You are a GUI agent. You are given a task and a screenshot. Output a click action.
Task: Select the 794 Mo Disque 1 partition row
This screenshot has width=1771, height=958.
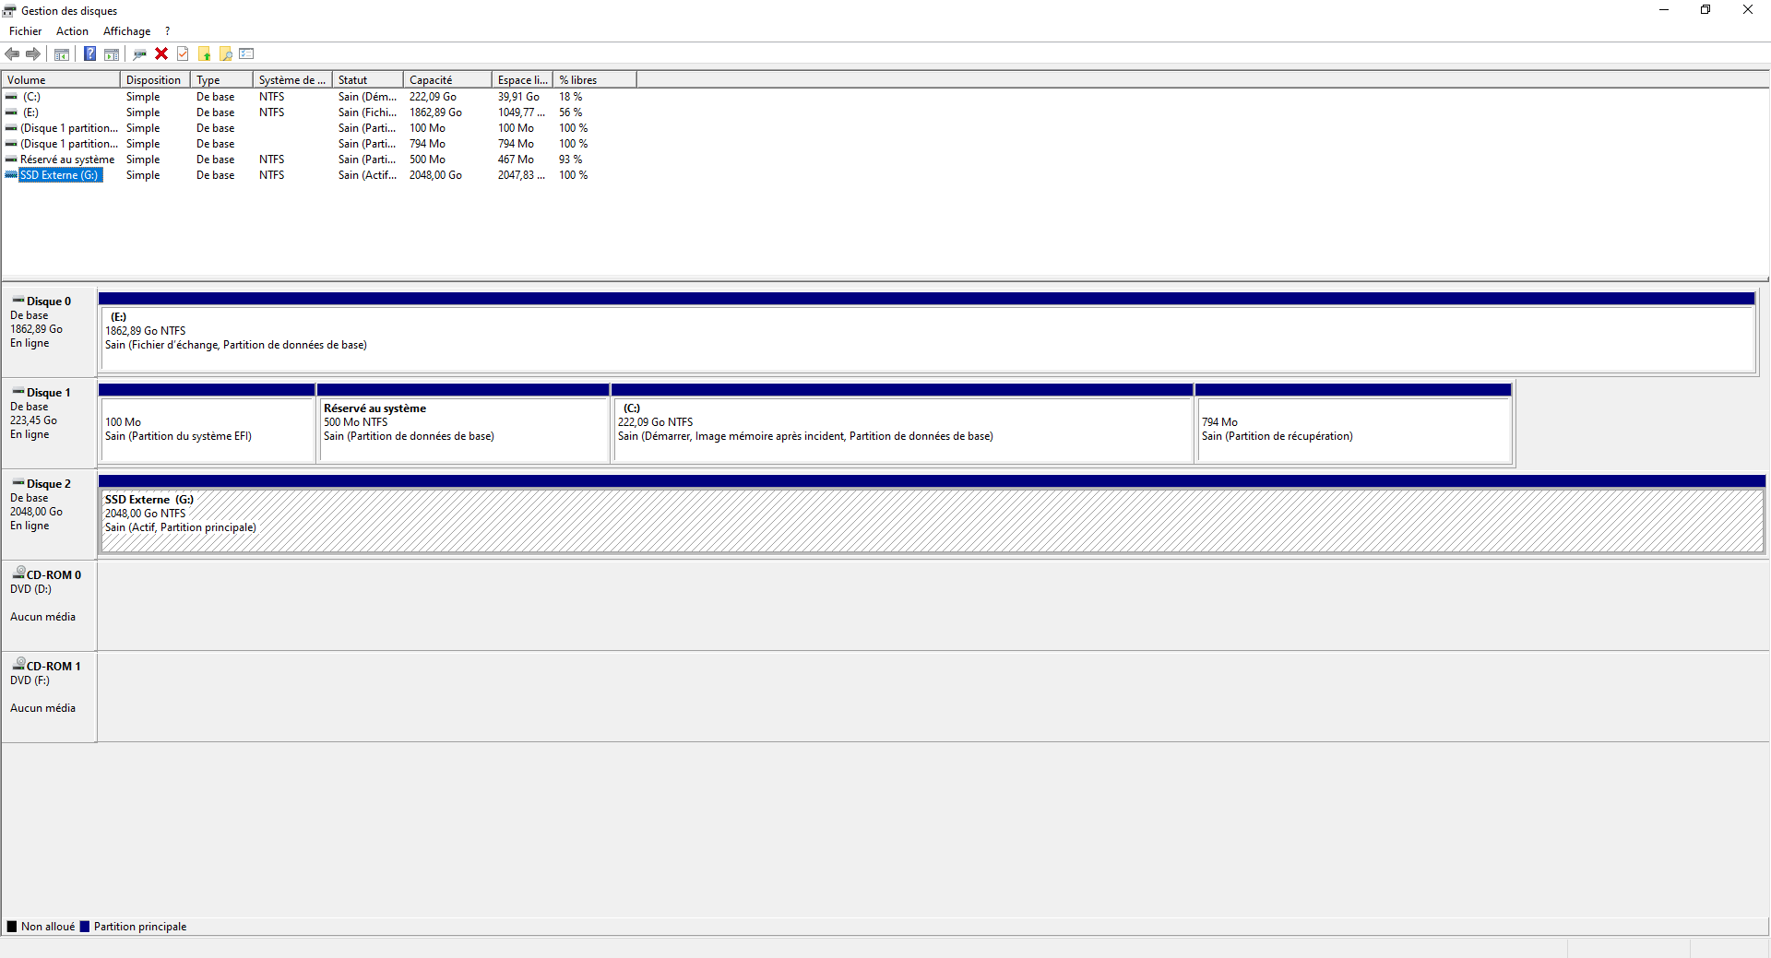pyautogui.click(x=319, y=144)
